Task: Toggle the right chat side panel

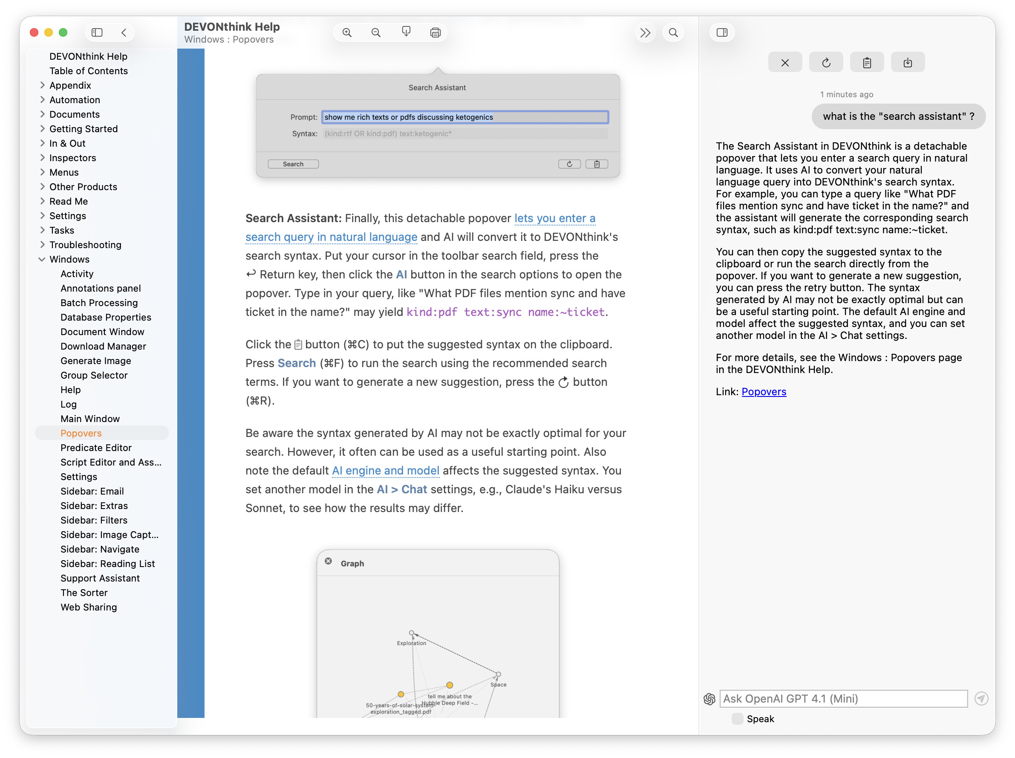Action: coord(721,32)
